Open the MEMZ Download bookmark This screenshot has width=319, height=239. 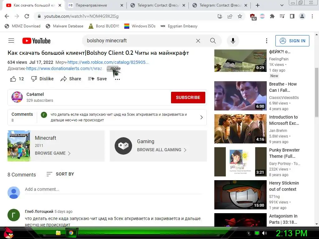(x=22, y=26)
